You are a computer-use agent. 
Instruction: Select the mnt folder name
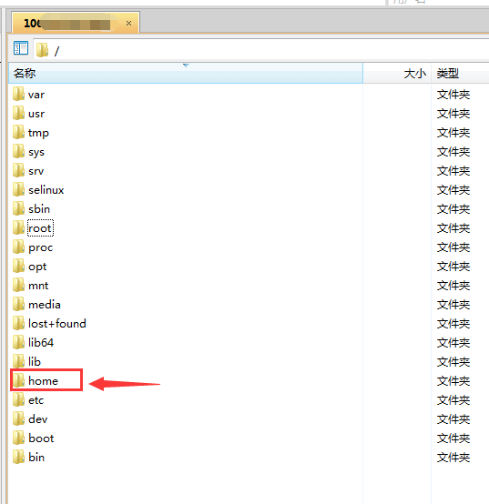click(38, 286)
